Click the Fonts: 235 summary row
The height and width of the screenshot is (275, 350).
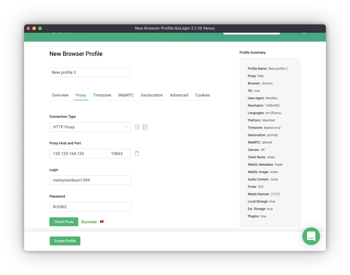pos(255,187)
